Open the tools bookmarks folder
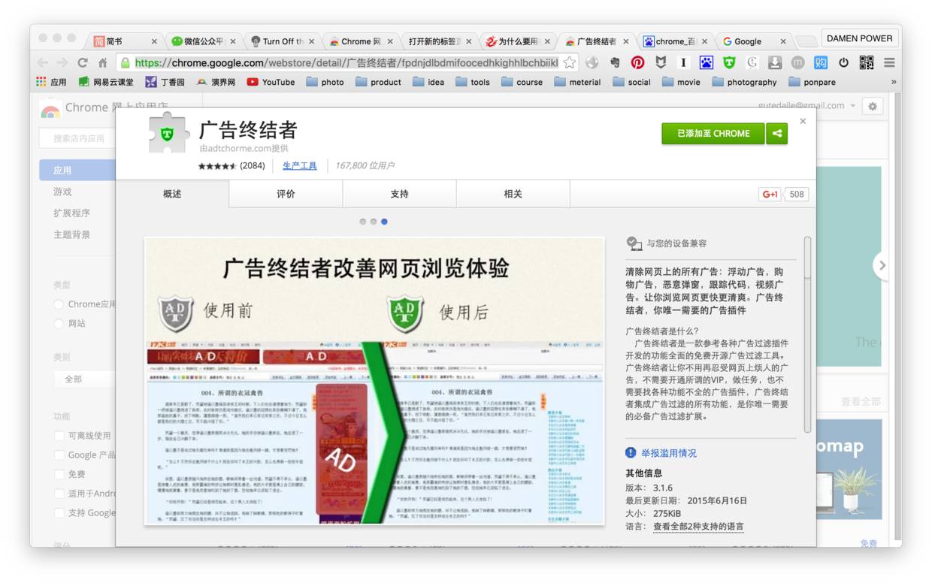The image size is (932, 583). point(472,82)
